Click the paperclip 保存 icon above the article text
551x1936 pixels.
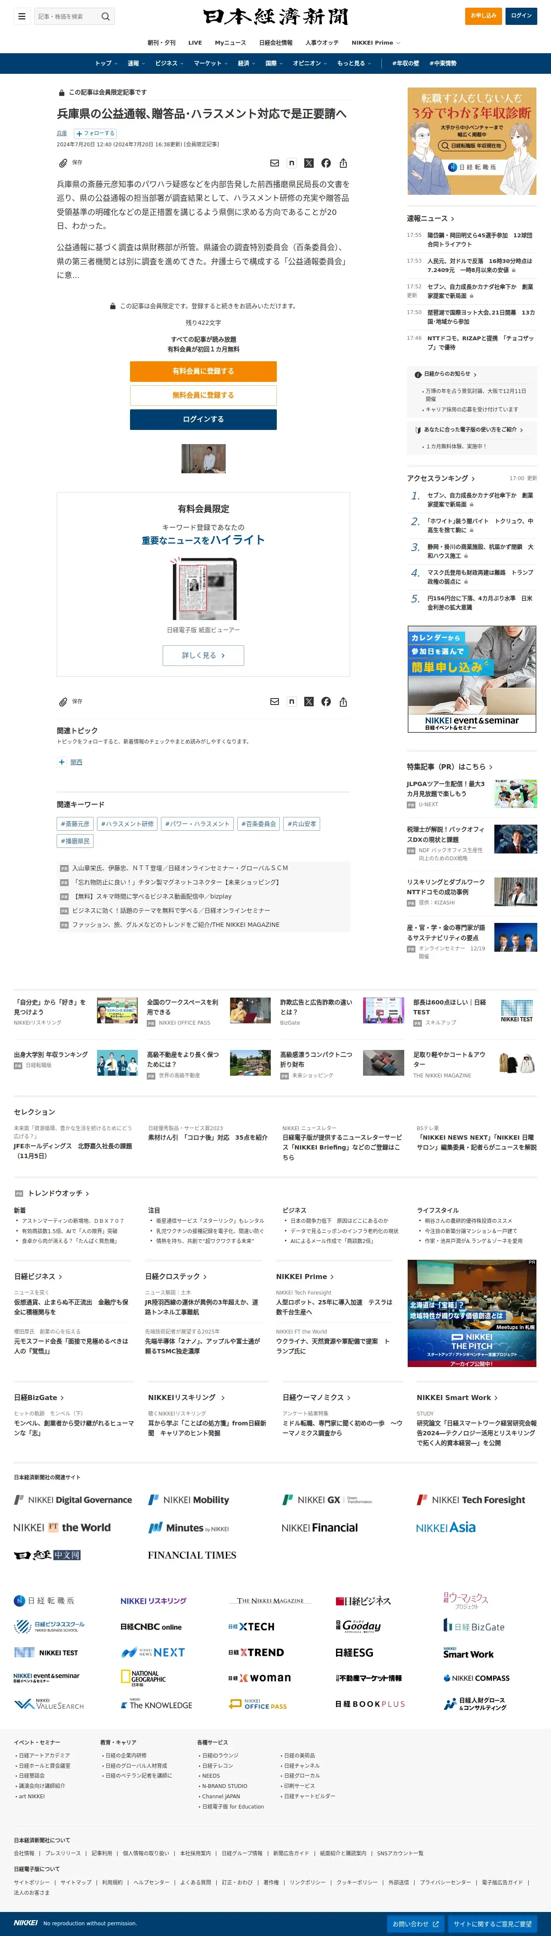[63, 163]
